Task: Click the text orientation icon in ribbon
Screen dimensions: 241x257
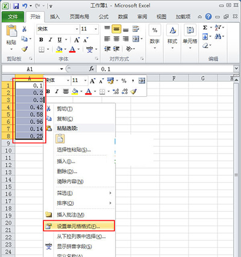Action: click(x=129, y=49)
